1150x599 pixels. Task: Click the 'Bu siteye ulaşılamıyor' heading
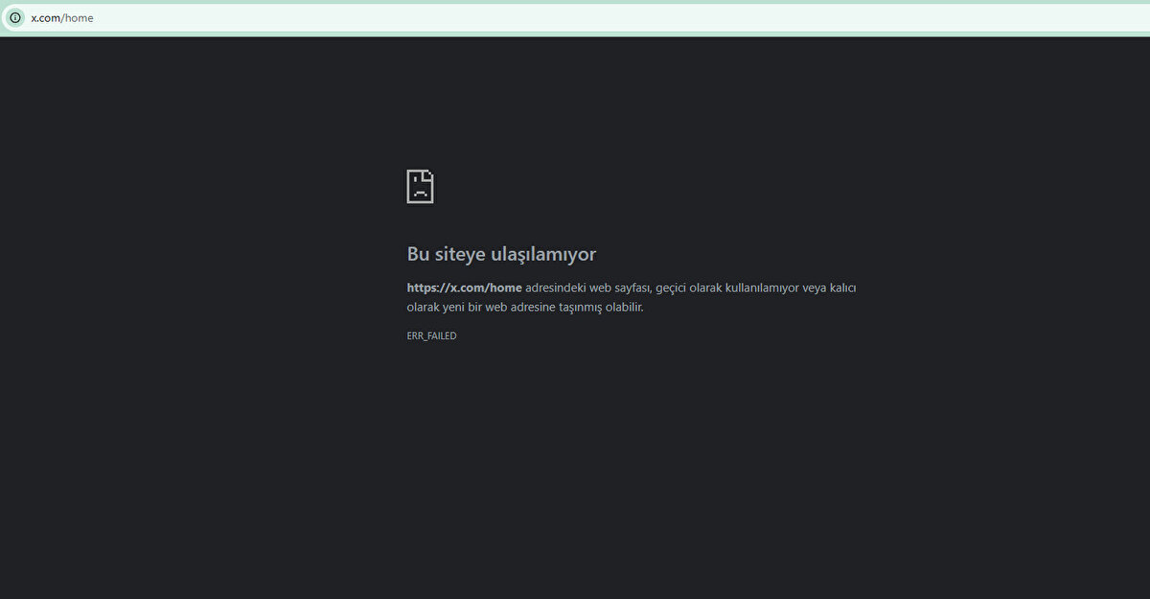coord(501,254)
